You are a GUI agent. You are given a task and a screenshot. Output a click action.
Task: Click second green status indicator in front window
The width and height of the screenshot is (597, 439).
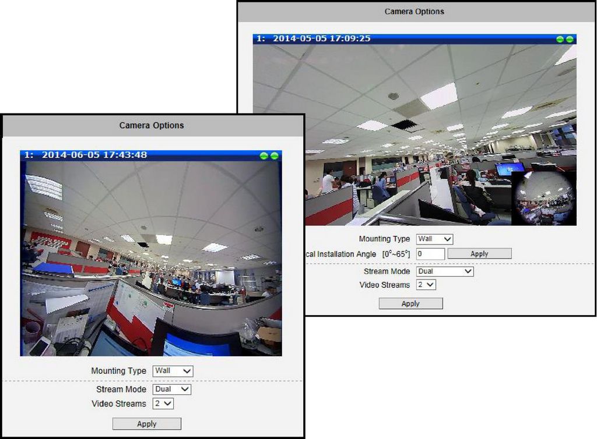tap(274, 155)
